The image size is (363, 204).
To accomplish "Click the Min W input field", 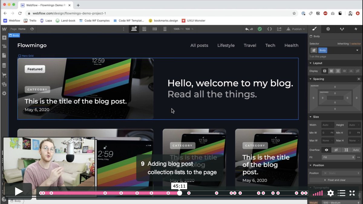I will (x=328, y=133).
